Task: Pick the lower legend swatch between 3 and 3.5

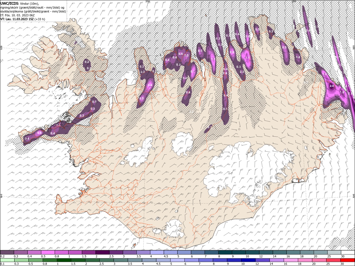Action: 121,260
